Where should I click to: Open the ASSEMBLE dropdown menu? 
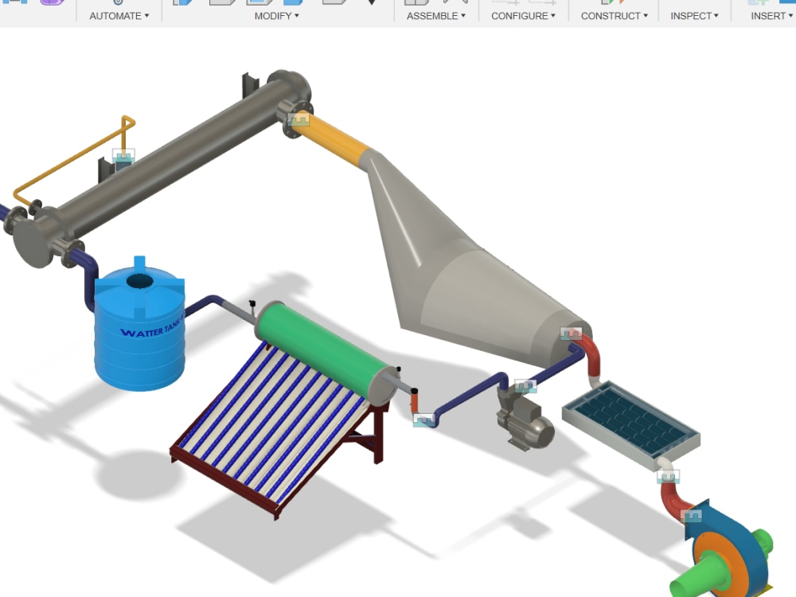coord(436,16)
